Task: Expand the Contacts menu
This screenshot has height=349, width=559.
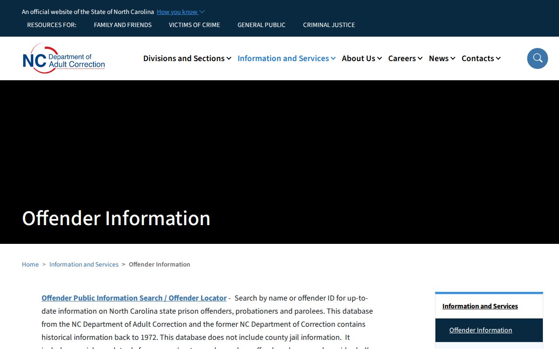Action: click(x=481, y=58)
